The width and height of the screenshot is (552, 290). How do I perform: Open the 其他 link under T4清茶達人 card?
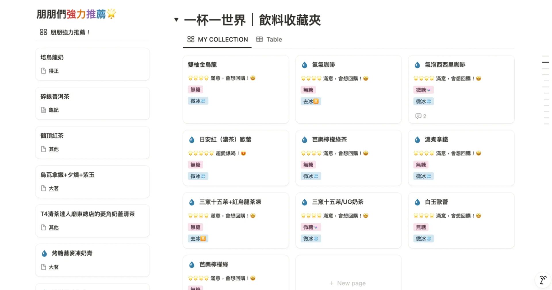point(53,227)
